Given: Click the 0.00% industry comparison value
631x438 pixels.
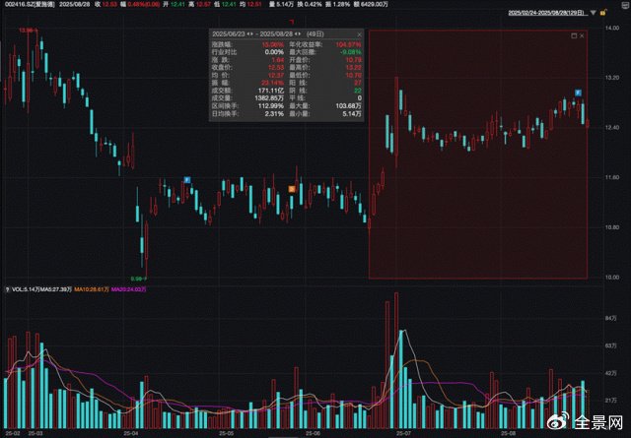Looking at the screenshot, I should 274,52.
